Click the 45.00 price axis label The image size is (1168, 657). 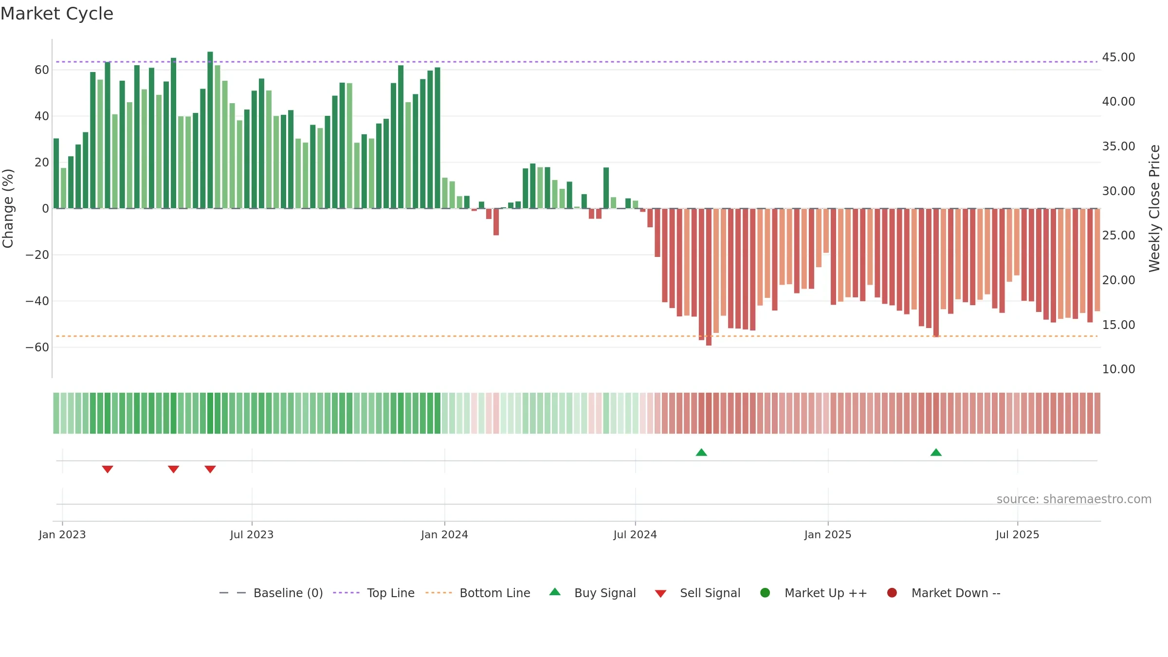point(1118,57)
